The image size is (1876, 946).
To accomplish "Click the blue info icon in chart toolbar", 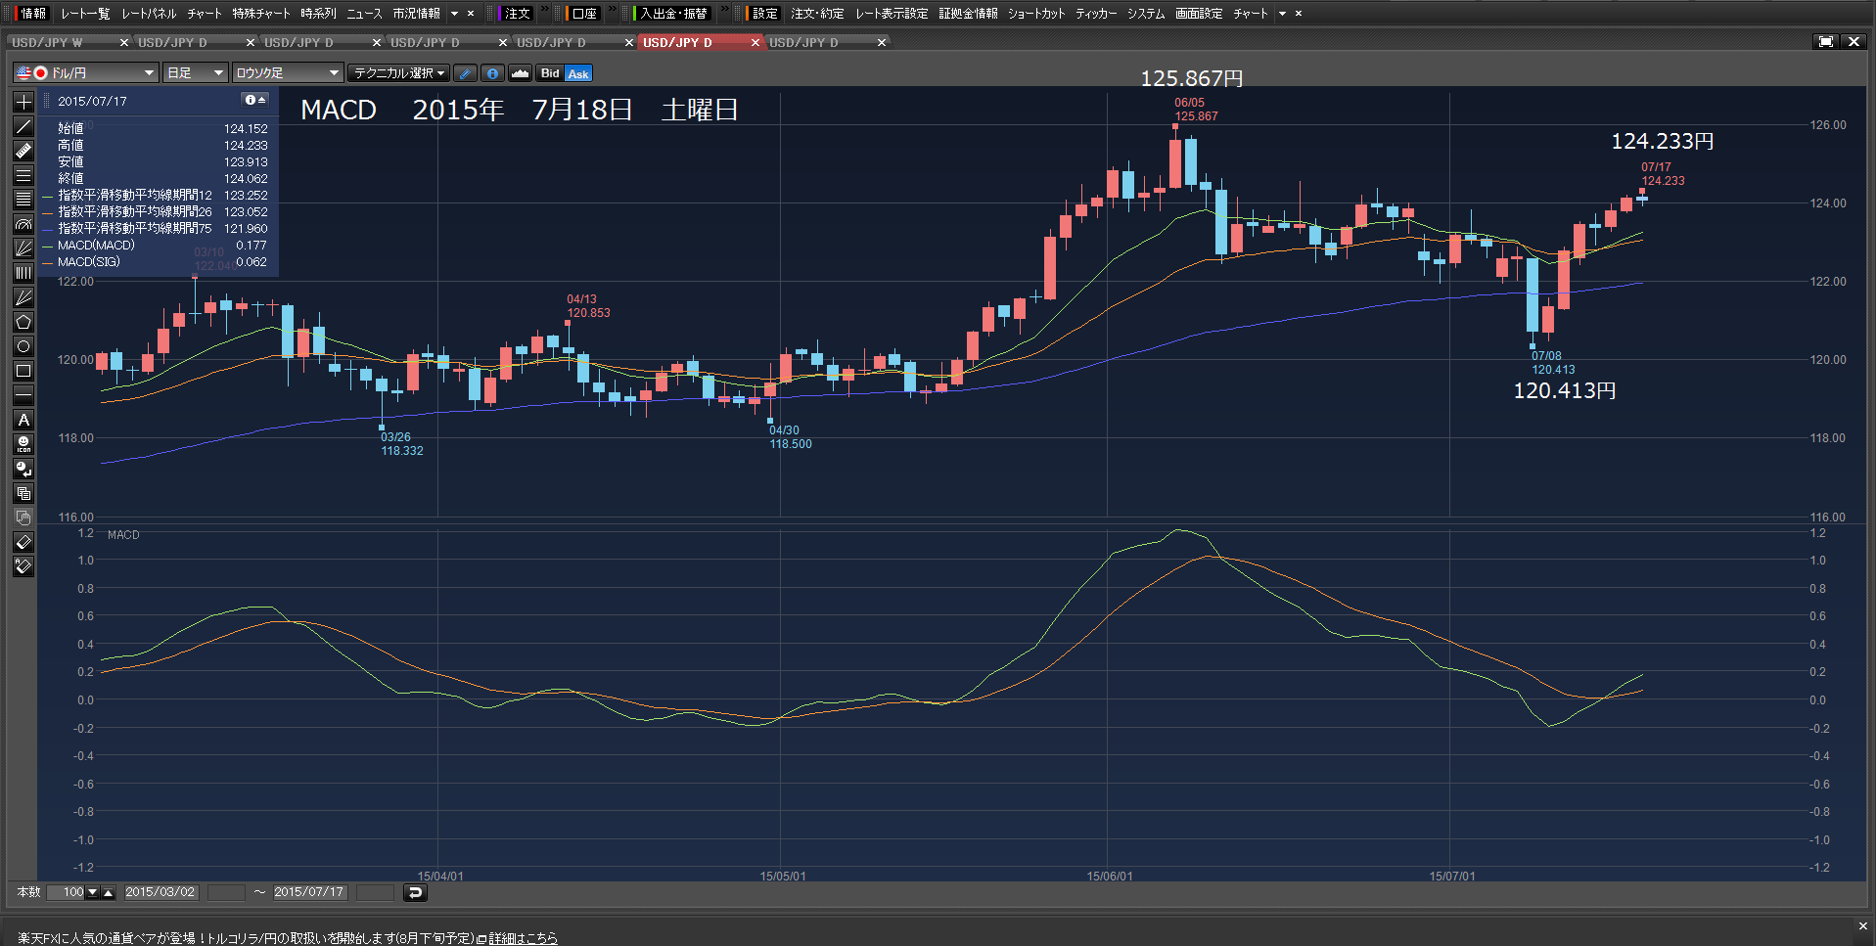I will tap(493, 73).
